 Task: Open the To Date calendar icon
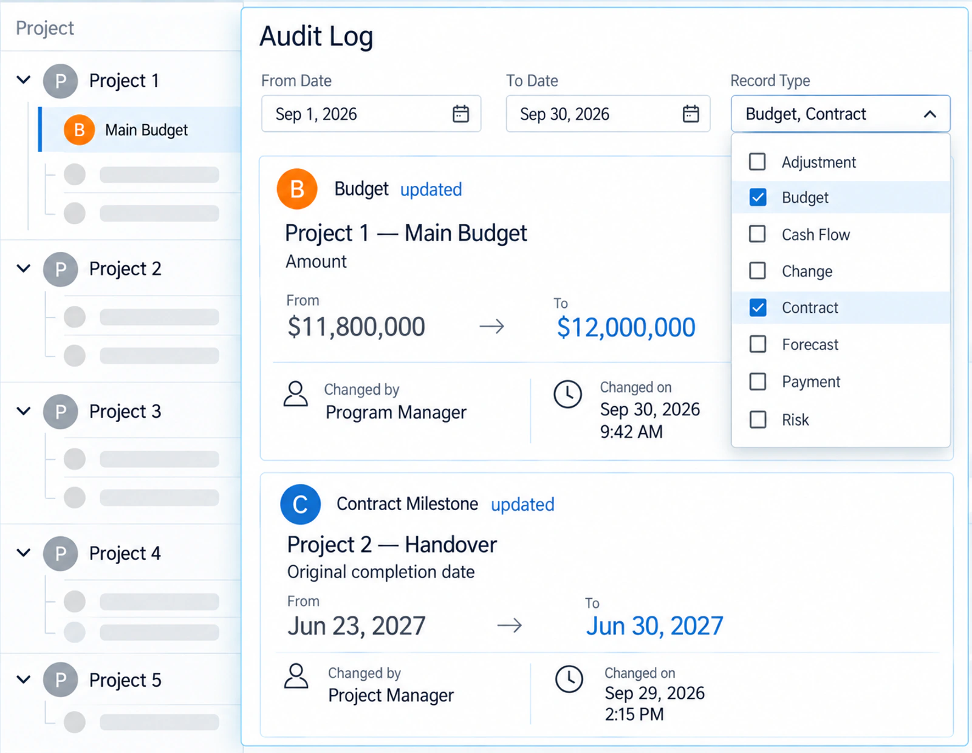coord(691,114)
